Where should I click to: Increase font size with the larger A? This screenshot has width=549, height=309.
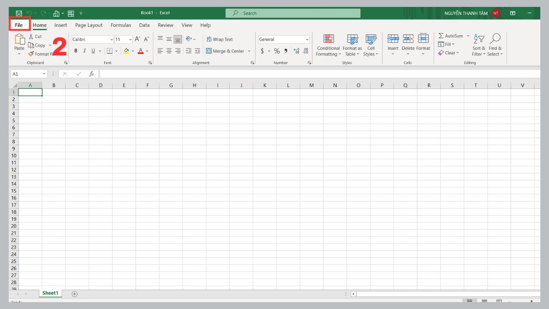click(x=137, y=39)
